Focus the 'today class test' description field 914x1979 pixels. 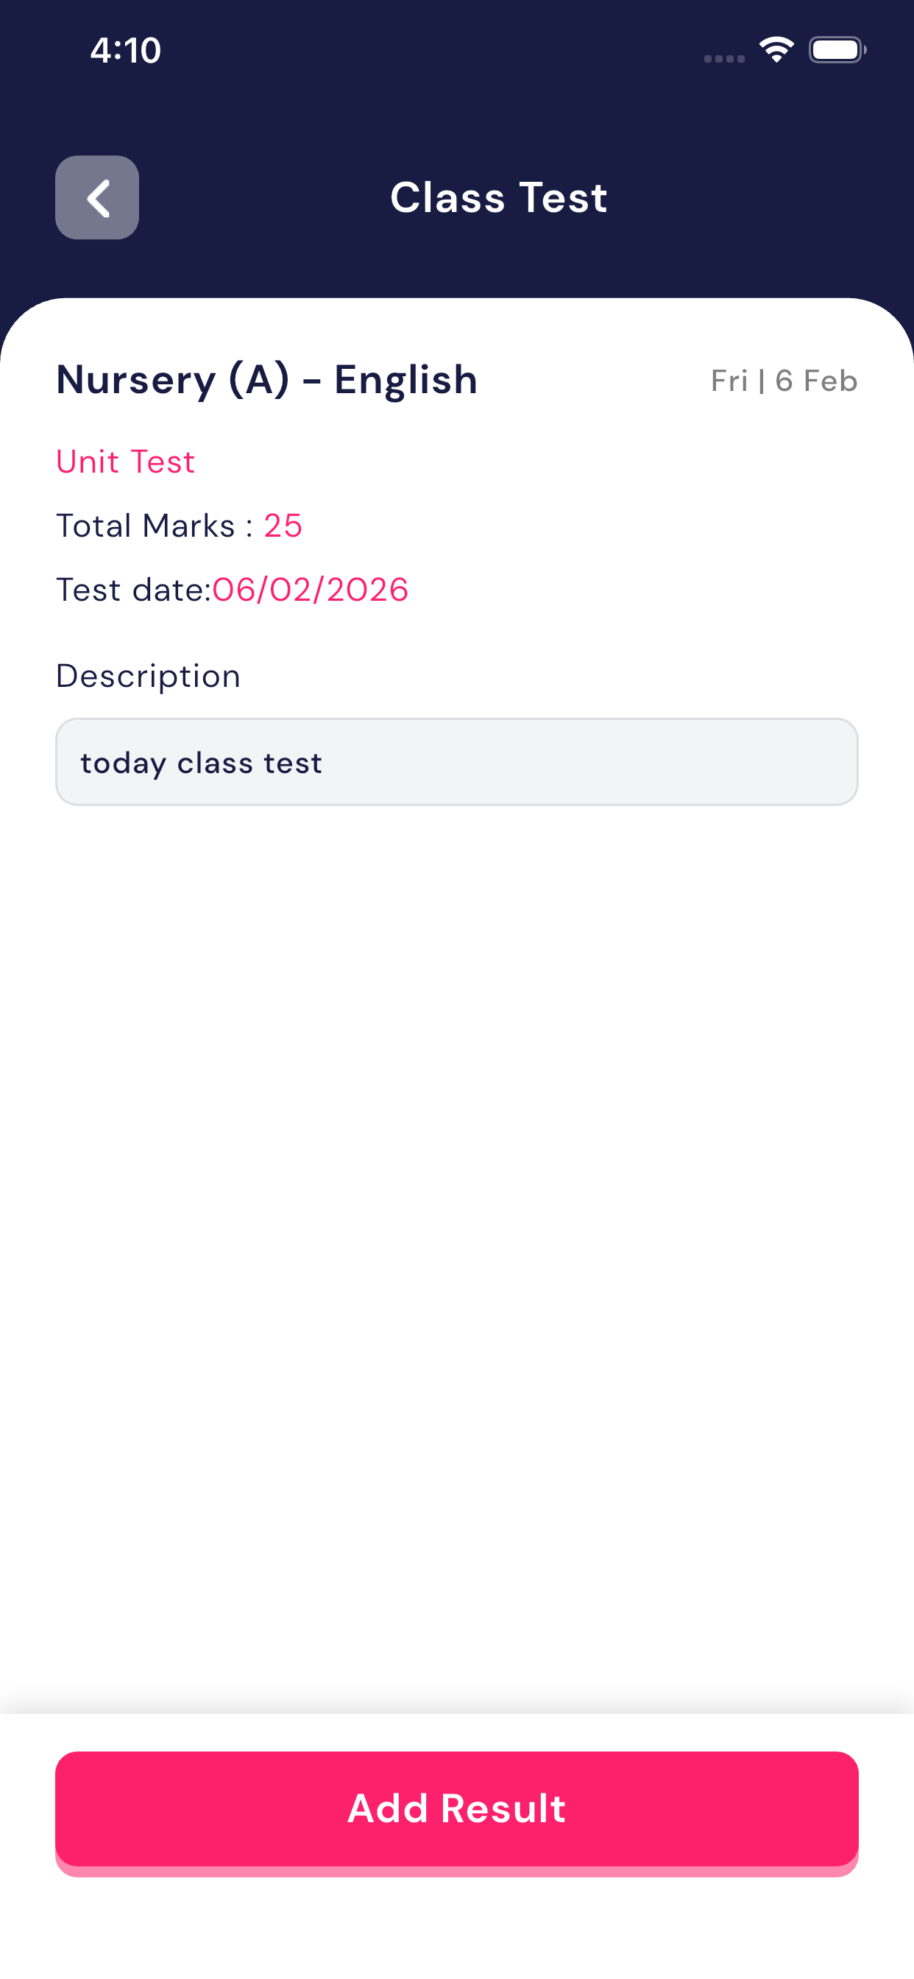pos(456,762)
